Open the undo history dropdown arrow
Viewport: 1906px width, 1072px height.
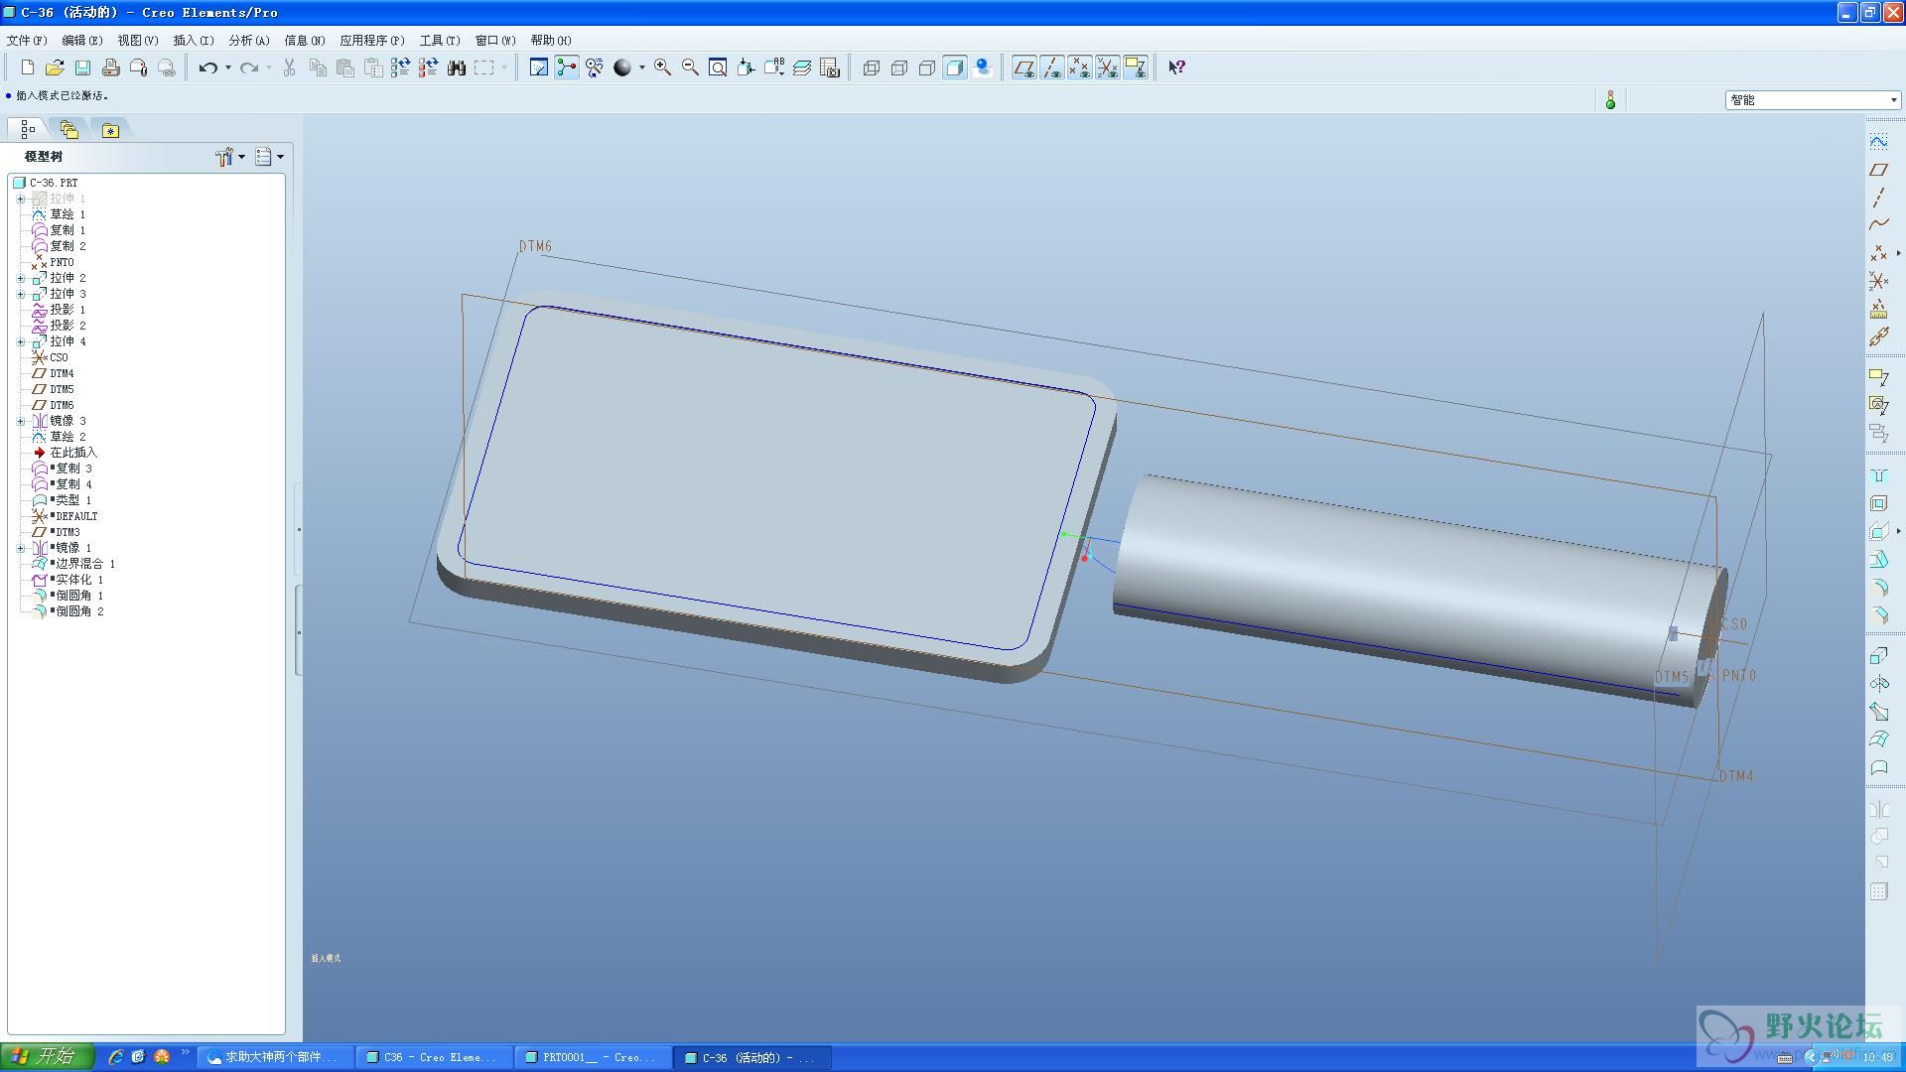pyautogui.click(x=228, y=67)
